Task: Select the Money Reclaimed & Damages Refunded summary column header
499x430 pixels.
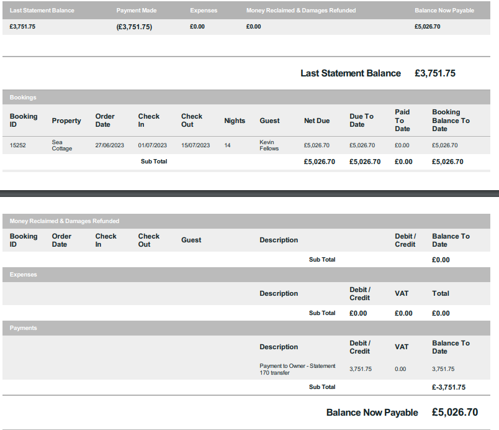Action: (x=301, y=11)
